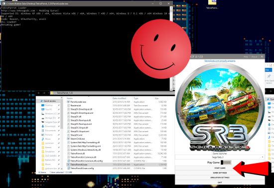
Task: Open EMULATION SETTINGS in TeknoParrot UI
Action: click(220, 178)
